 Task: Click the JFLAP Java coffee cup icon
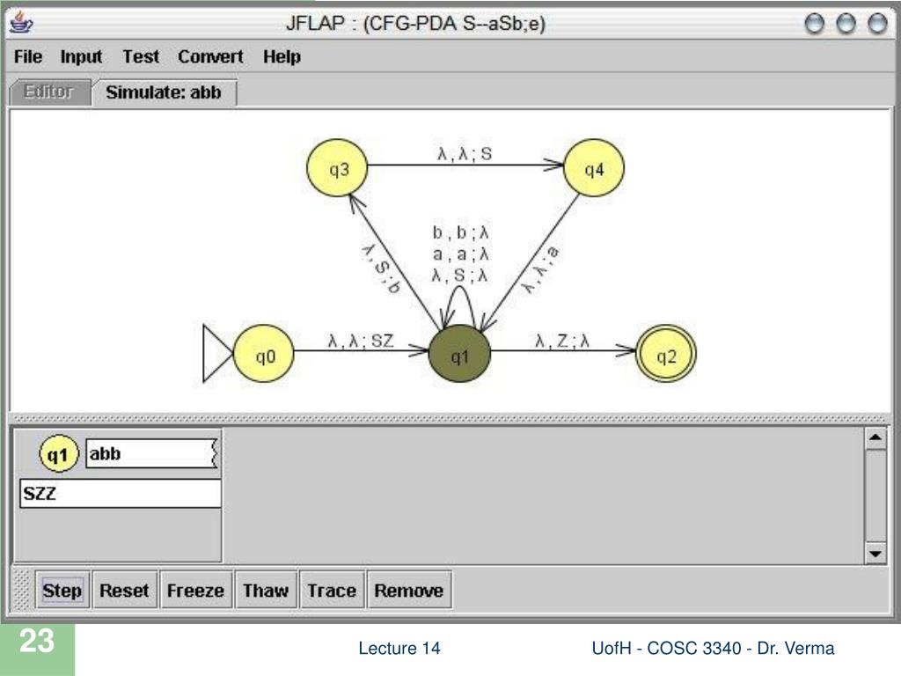pyautogui.click(x=21, y=23)
